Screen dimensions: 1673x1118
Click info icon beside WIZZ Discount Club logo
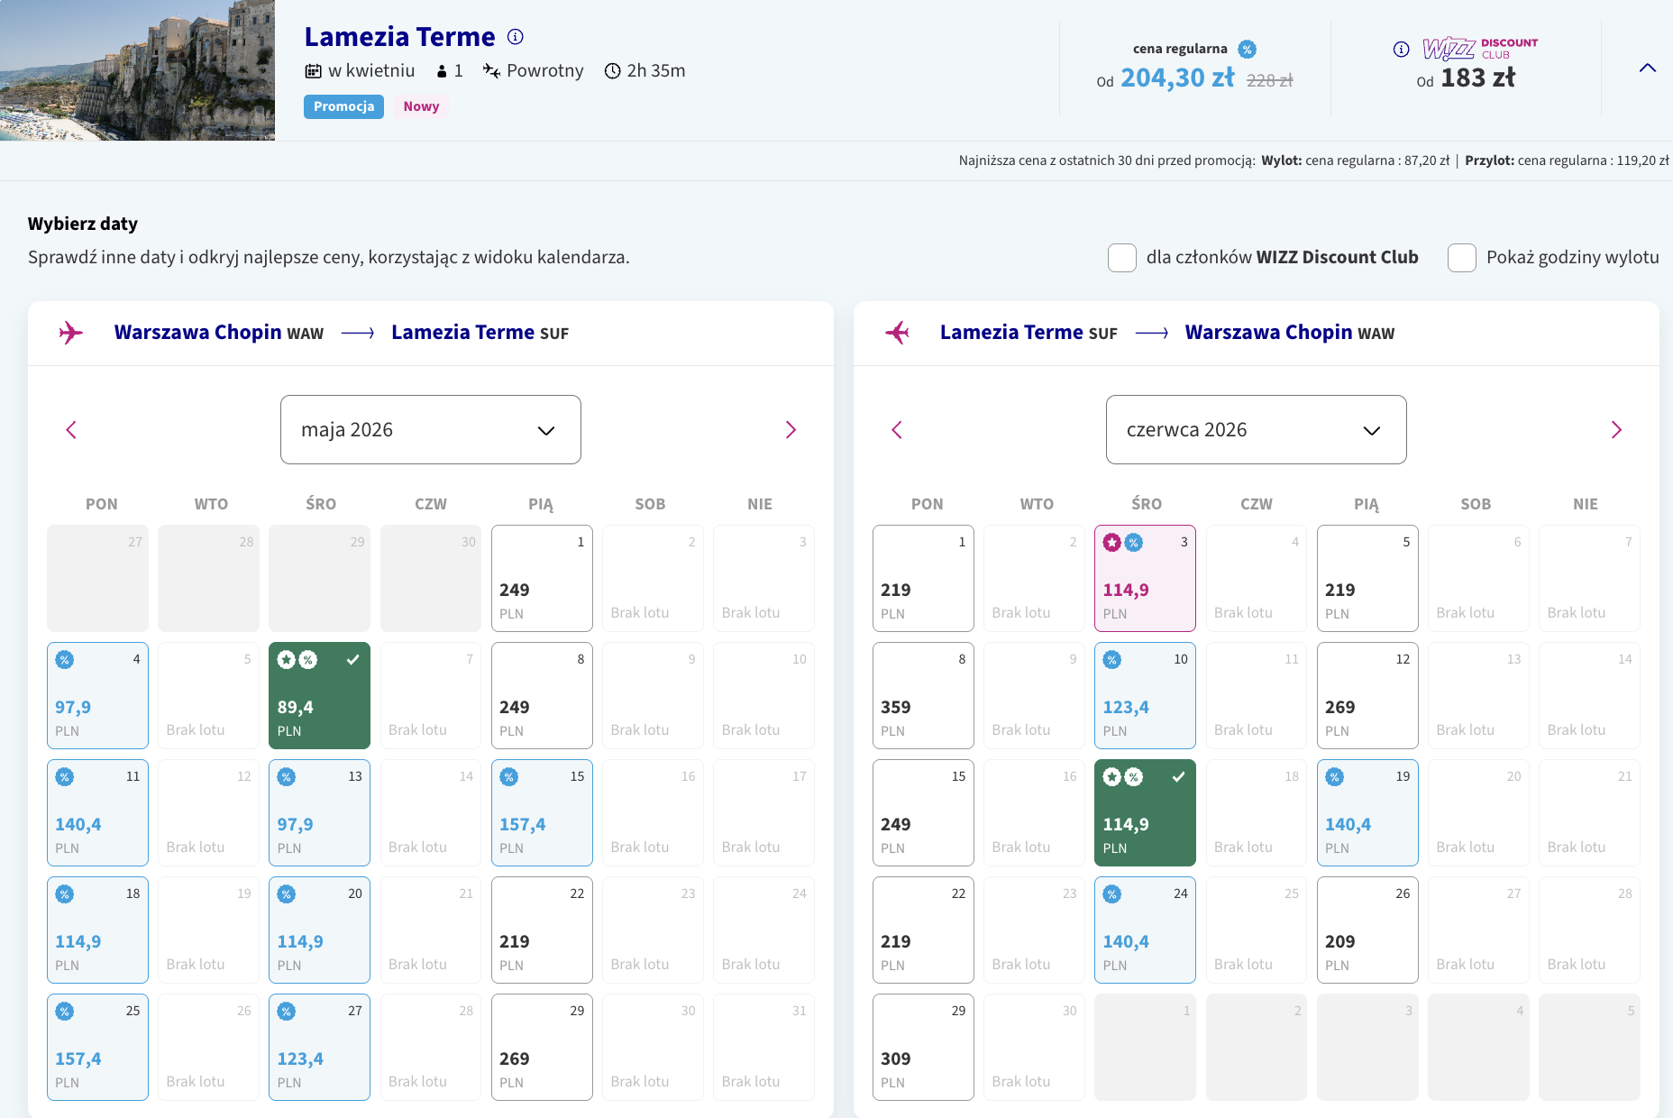click(x=1401, y=49)
